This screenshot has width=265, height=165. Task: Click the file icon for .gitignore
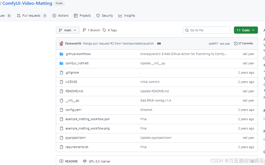62,72
